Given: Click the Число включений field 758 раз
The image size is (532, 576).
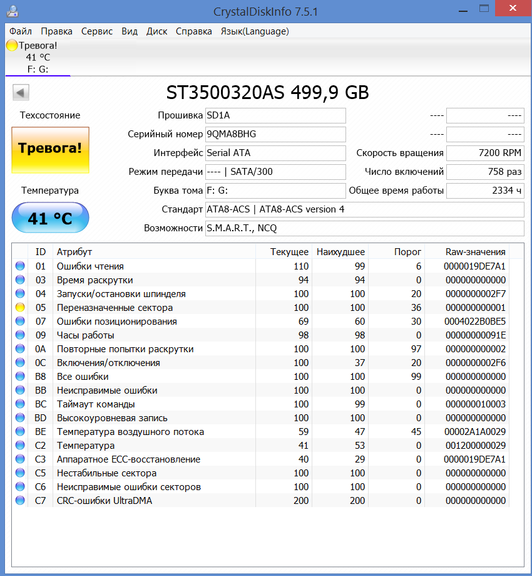Looking at the screenshot, I should pyautogui.click(x=485, y=172).
